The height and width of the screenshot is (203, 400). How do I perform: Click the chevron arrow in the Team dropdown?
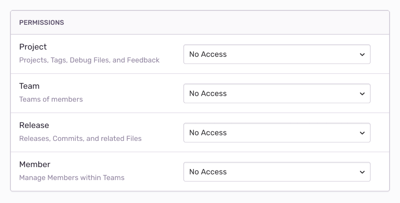[362, 94]
